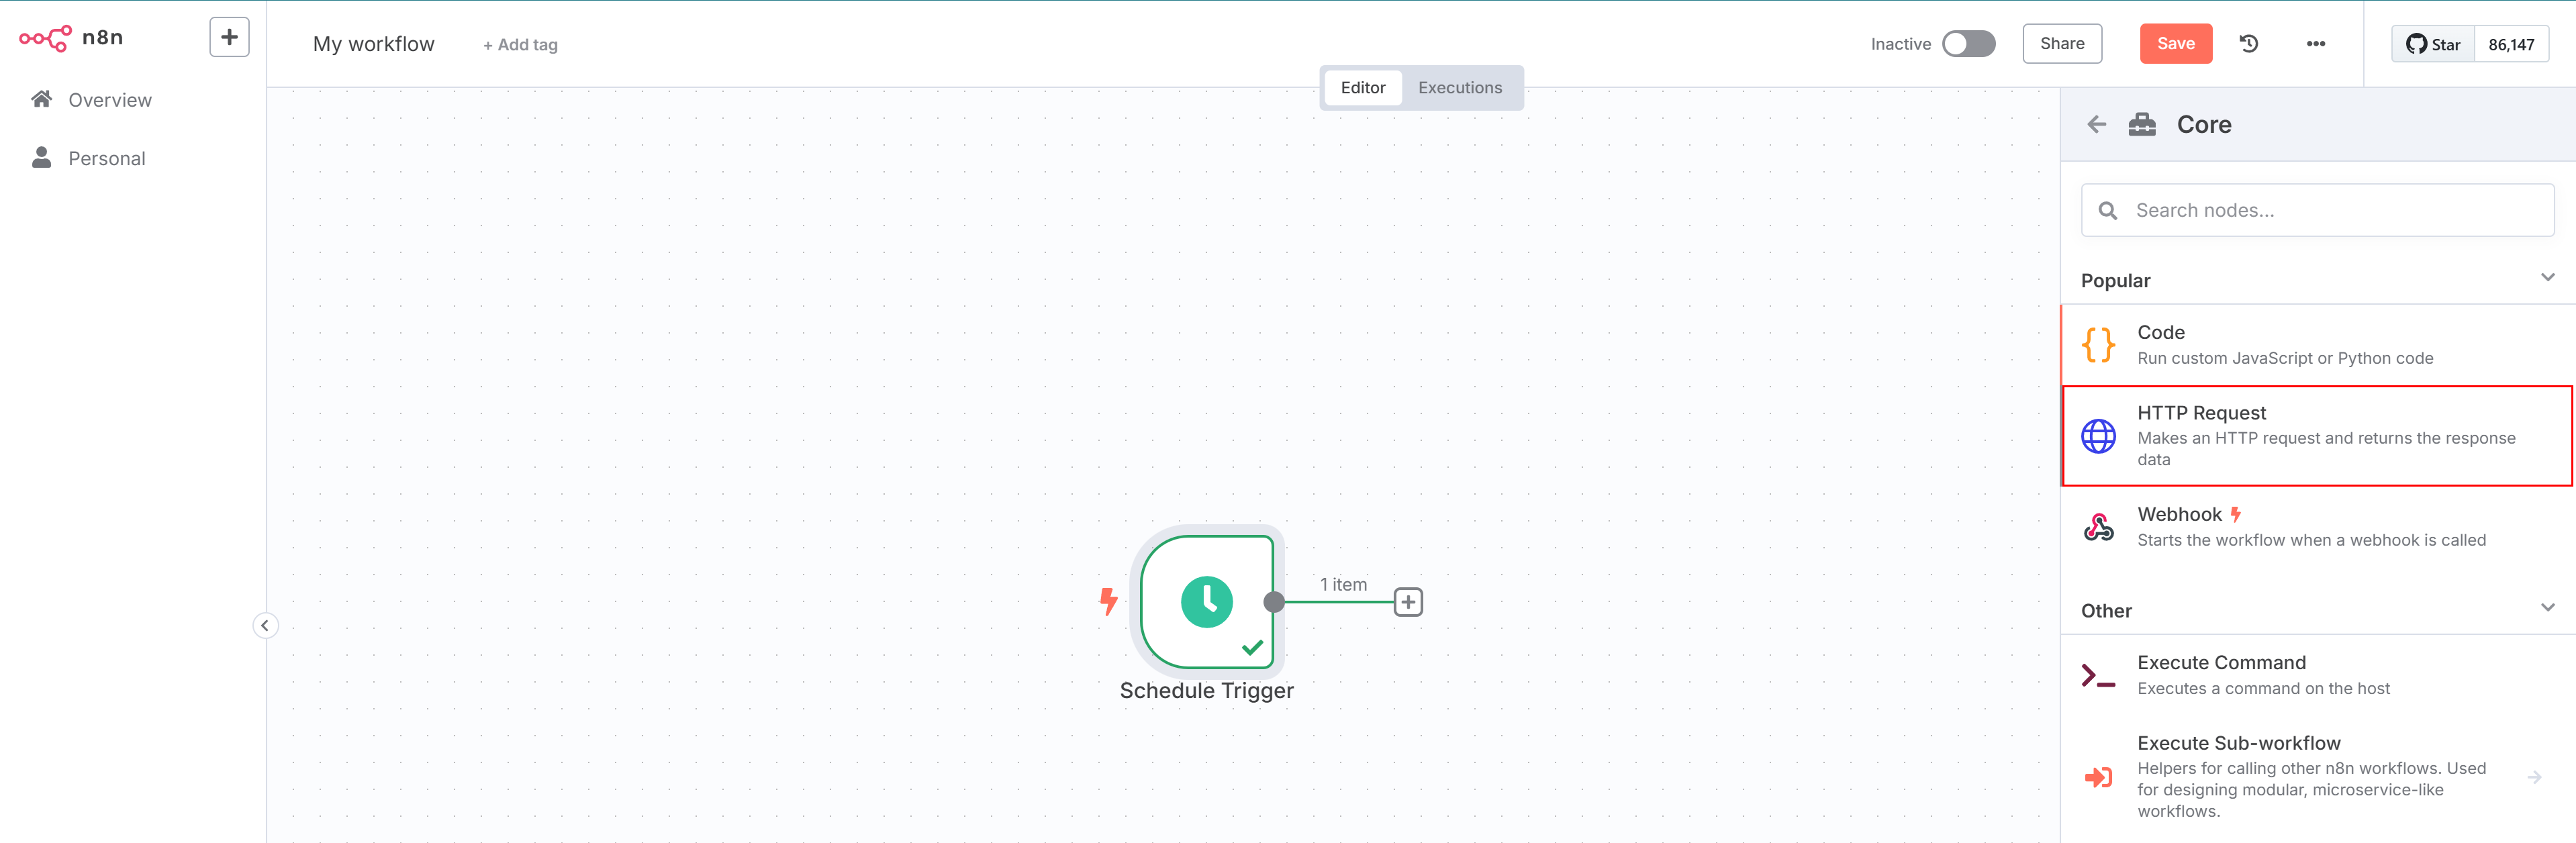Click the plus button beside n8n logo
The width and height of the screenshot is (2576, 843).
point(229,38)
